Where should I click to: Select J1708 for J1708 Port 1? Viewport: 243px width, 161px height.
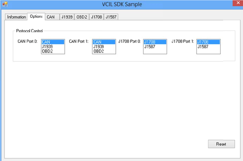pyautogui.click(x=208, y=42)
